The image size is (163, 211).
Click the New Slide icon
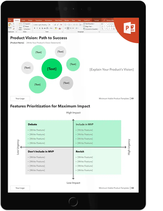tap(20, 25)
